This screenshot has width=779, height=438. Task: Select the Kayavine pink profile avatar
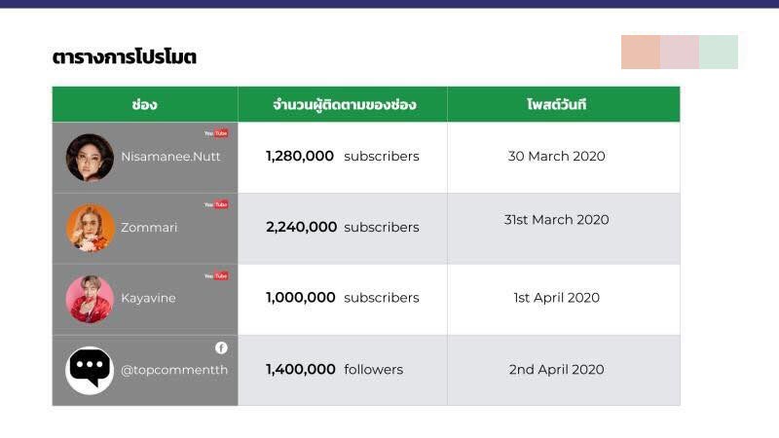[90, 300]
